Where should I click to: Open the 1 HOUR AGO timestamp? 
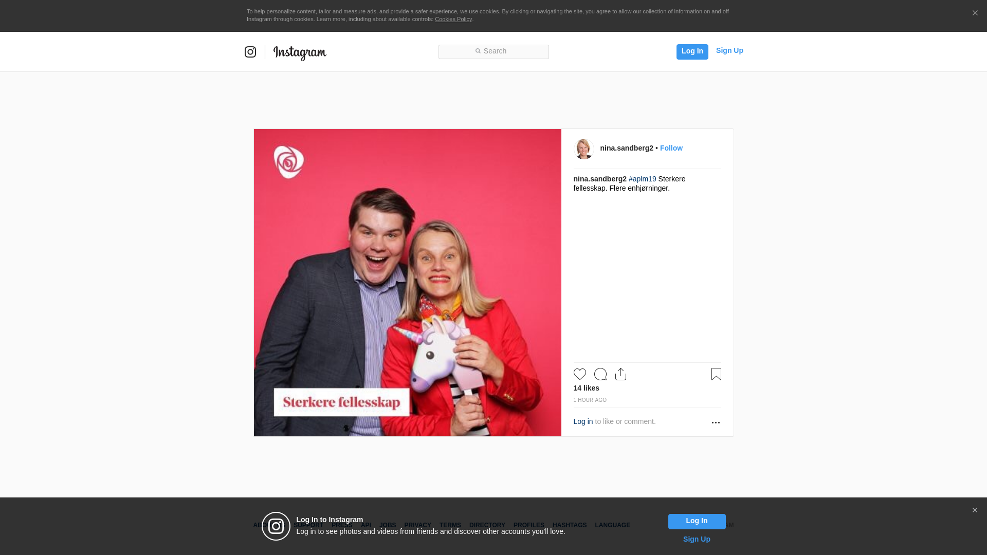pos(590,400)
